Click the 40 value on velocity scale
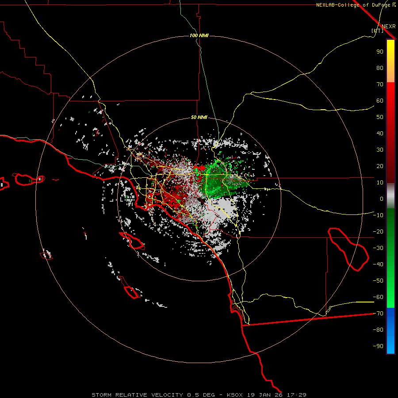Image resolution: width=398 pixels, height=398 pixels. (380, 133)
